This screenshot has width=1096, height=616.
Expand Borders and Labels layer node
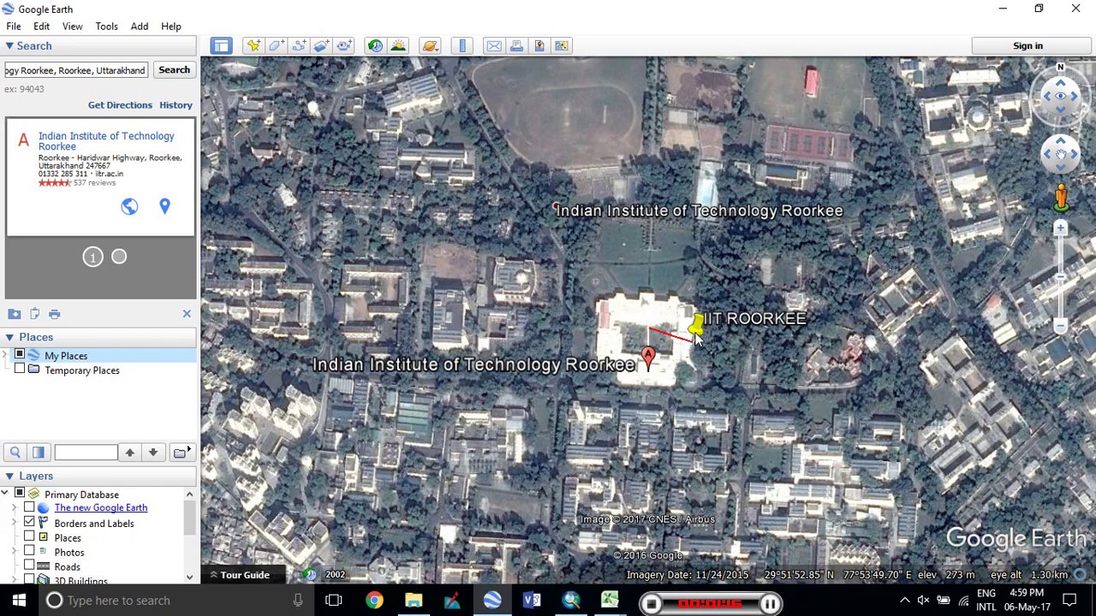coord(15,523)
